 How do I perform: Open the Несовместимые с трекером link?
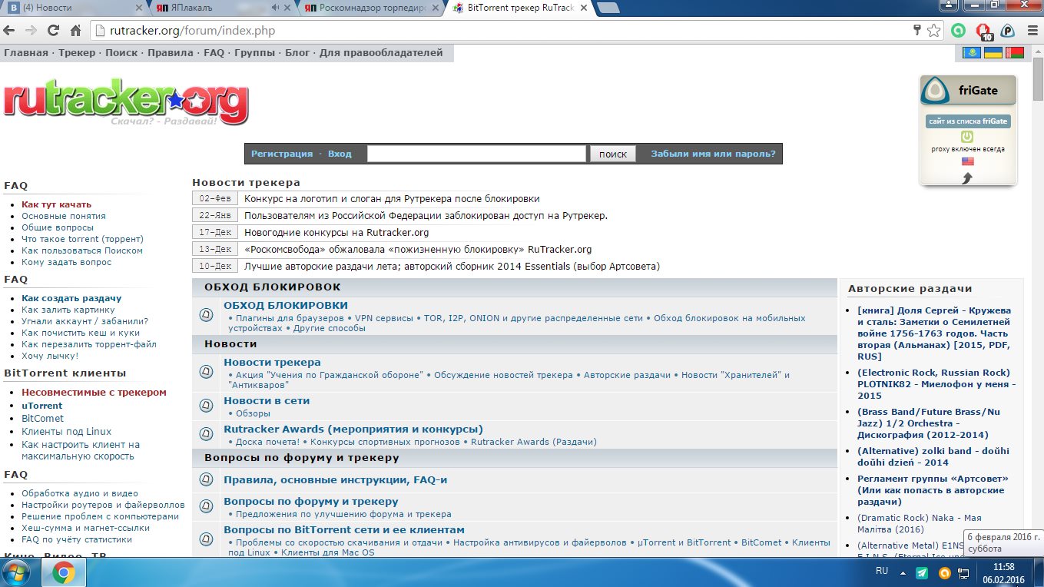(x=94, y=392)
